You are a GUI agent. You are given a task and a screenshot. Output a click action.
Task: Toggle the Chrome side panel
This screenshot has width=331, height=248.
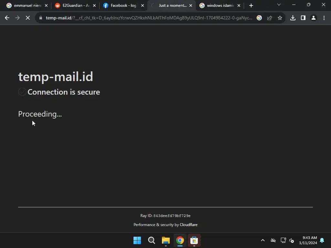pyautogui.click(x=303, y=18)
